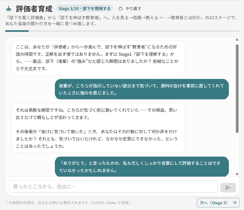Click the Stage 1/10 部下を理解する badge
This screenshot has width=244, height=210.
[85, 9]
